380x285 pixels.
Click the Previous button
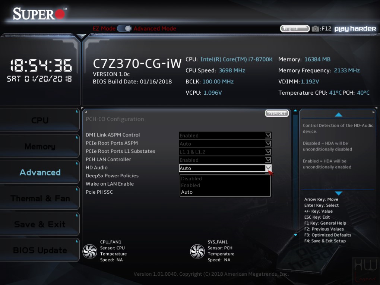(277, 113)
